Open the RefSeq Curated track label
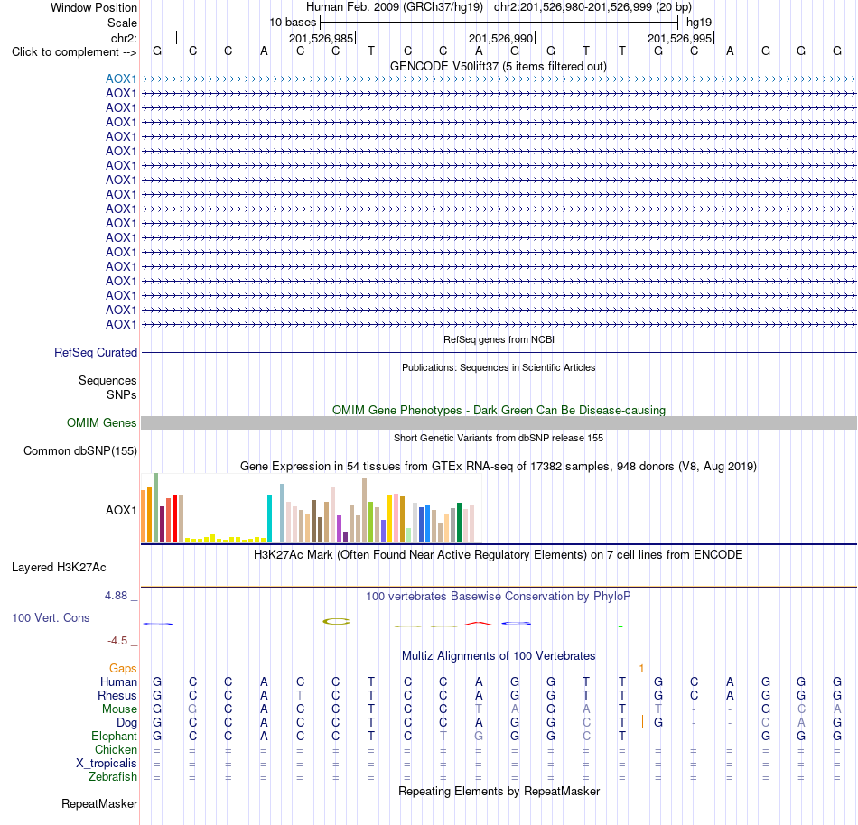The width and height of the screenshot is (858, 825). click(x=95, y=353)
